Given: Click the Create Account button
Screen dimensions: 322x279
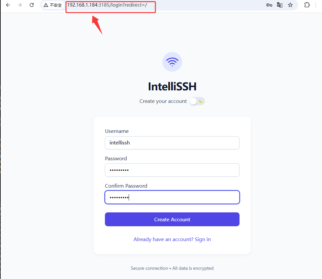Looking at the screenshot, I should tap(172, 219).
